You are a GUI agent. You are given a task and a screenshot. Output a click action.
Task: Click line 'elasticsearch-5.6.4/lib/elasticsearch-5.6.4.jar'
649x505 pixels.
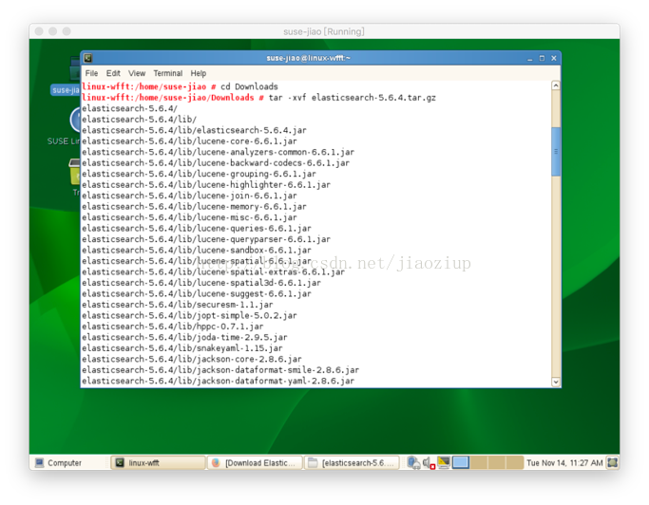pyautogui.click(x=194, y=130)
